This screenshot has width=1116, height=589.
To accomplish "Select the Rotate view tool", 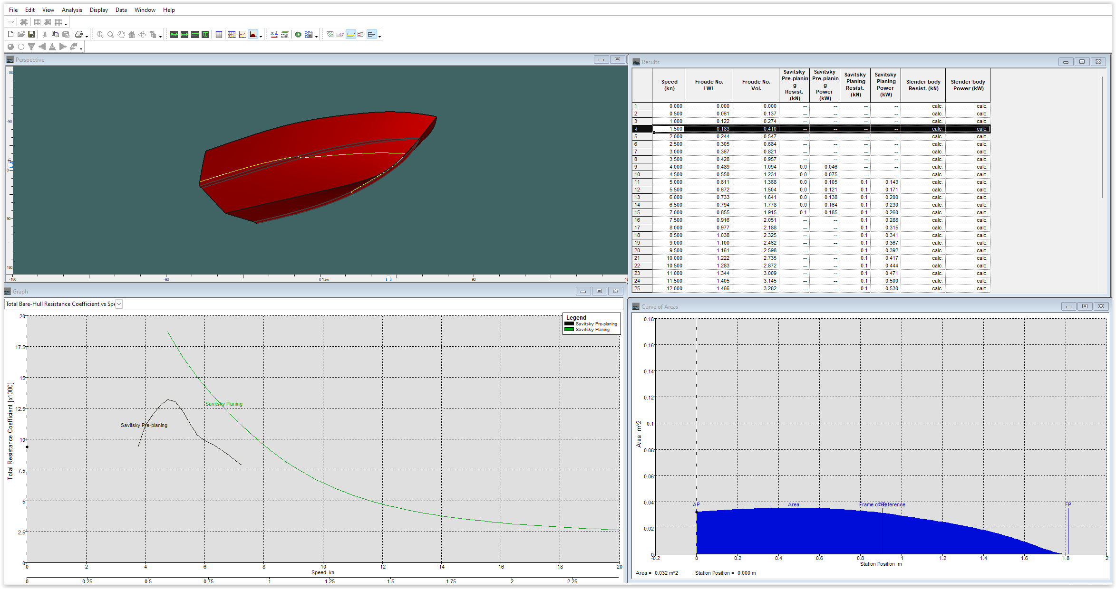I will coord(142,34).
